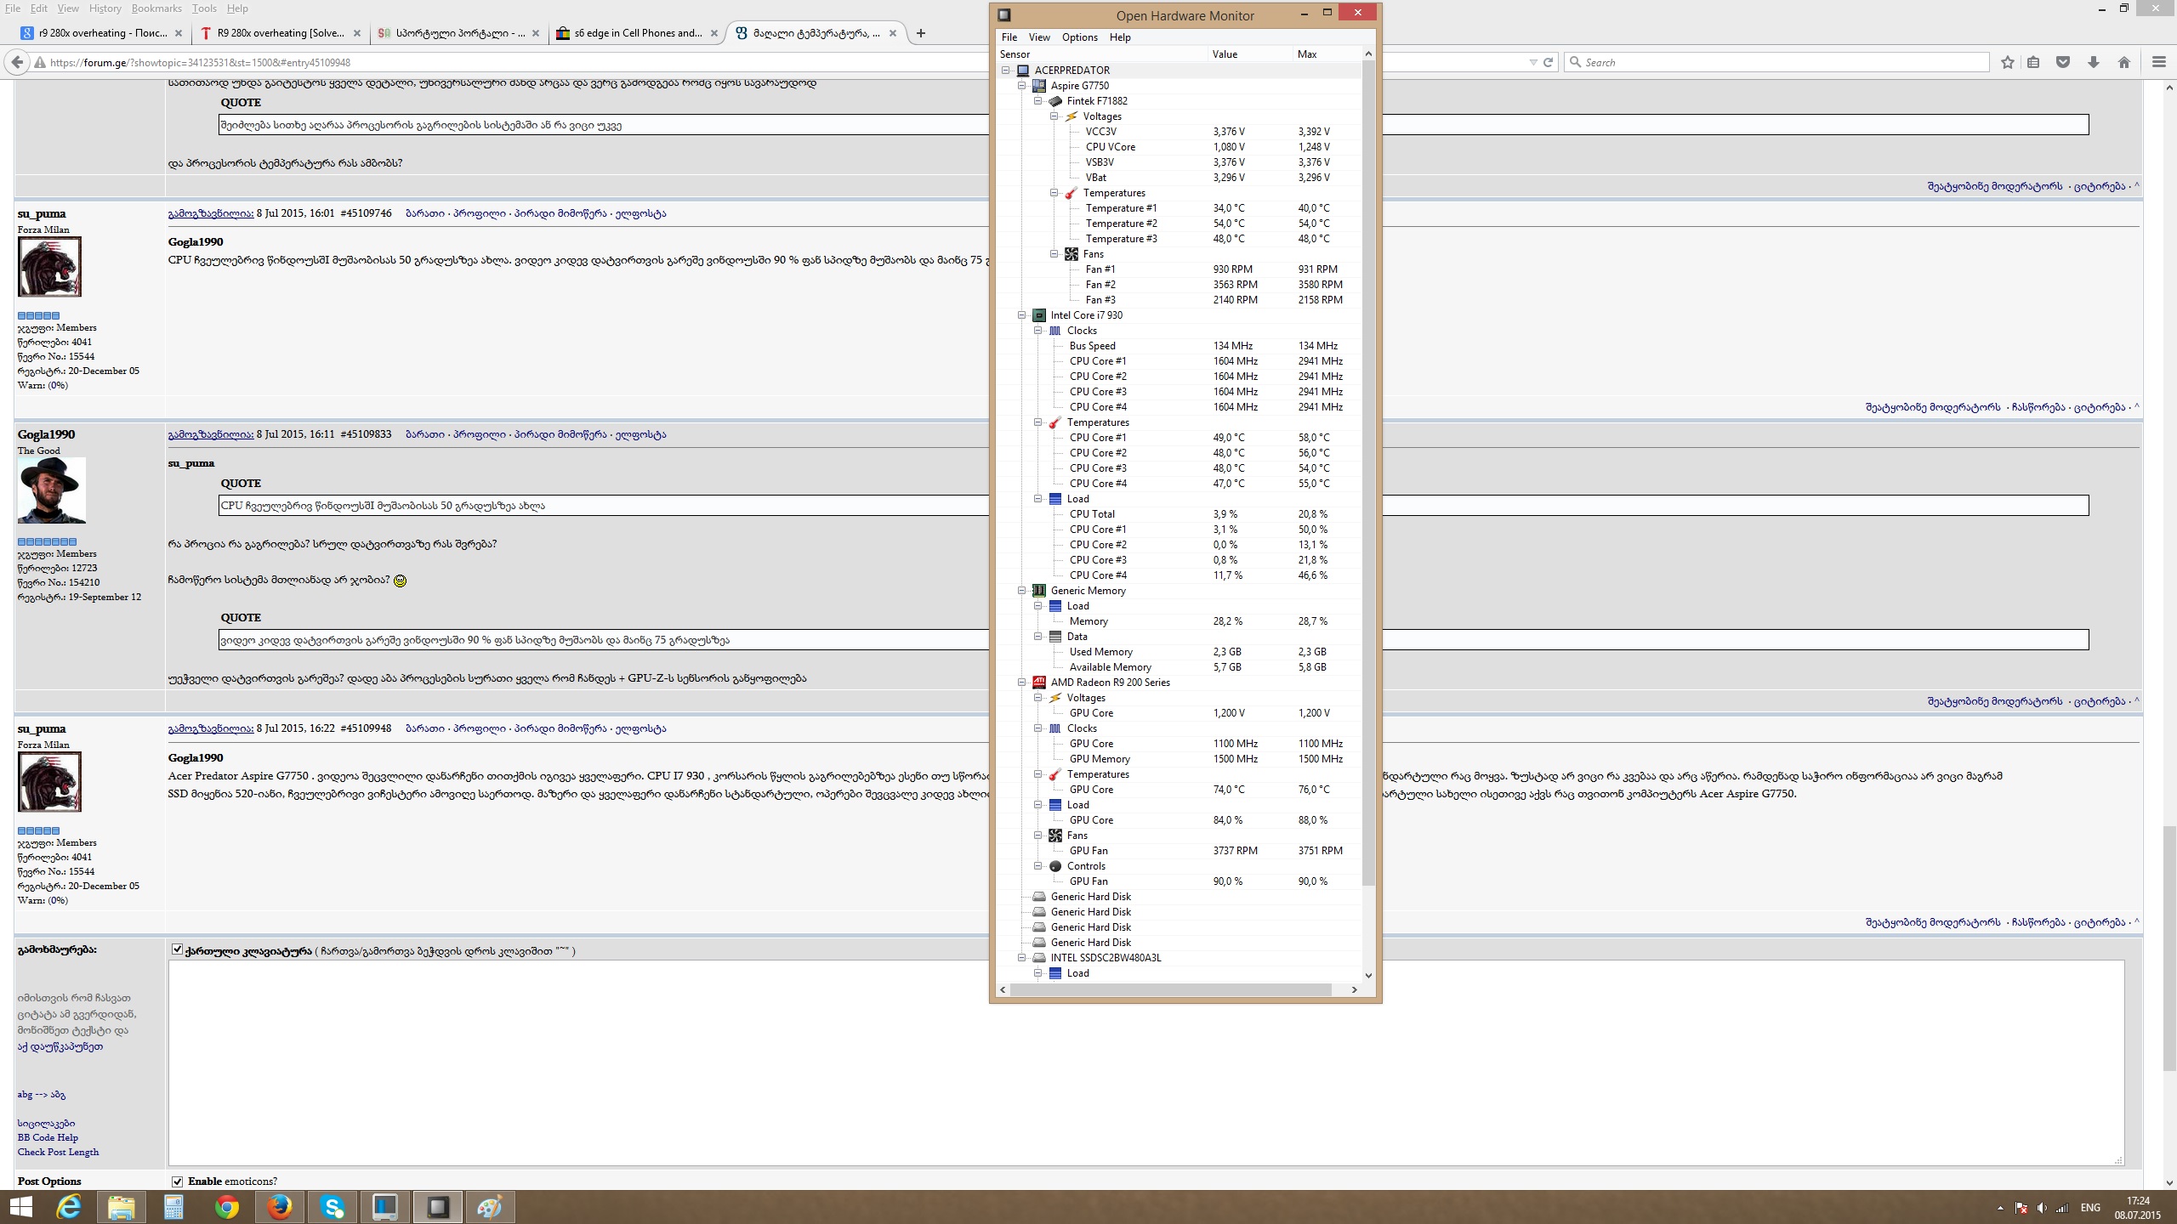2177x1224 pixels.
Task: Open the Firefox downloads arrow
Action: [2094, 62]
